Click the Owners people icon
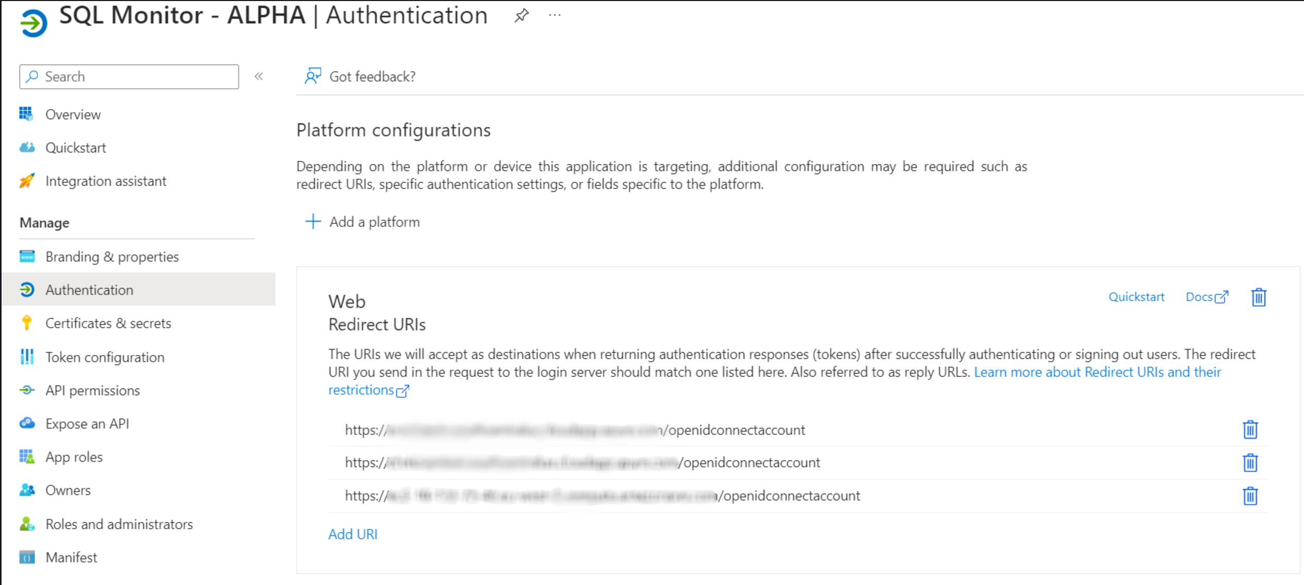Image resolution: width=1304 pixels, height=585 pixels. point(27,490)
